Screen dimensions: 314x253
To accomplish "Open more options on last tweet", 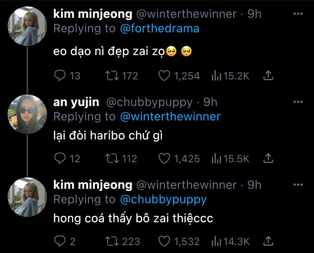I will 298,185.
